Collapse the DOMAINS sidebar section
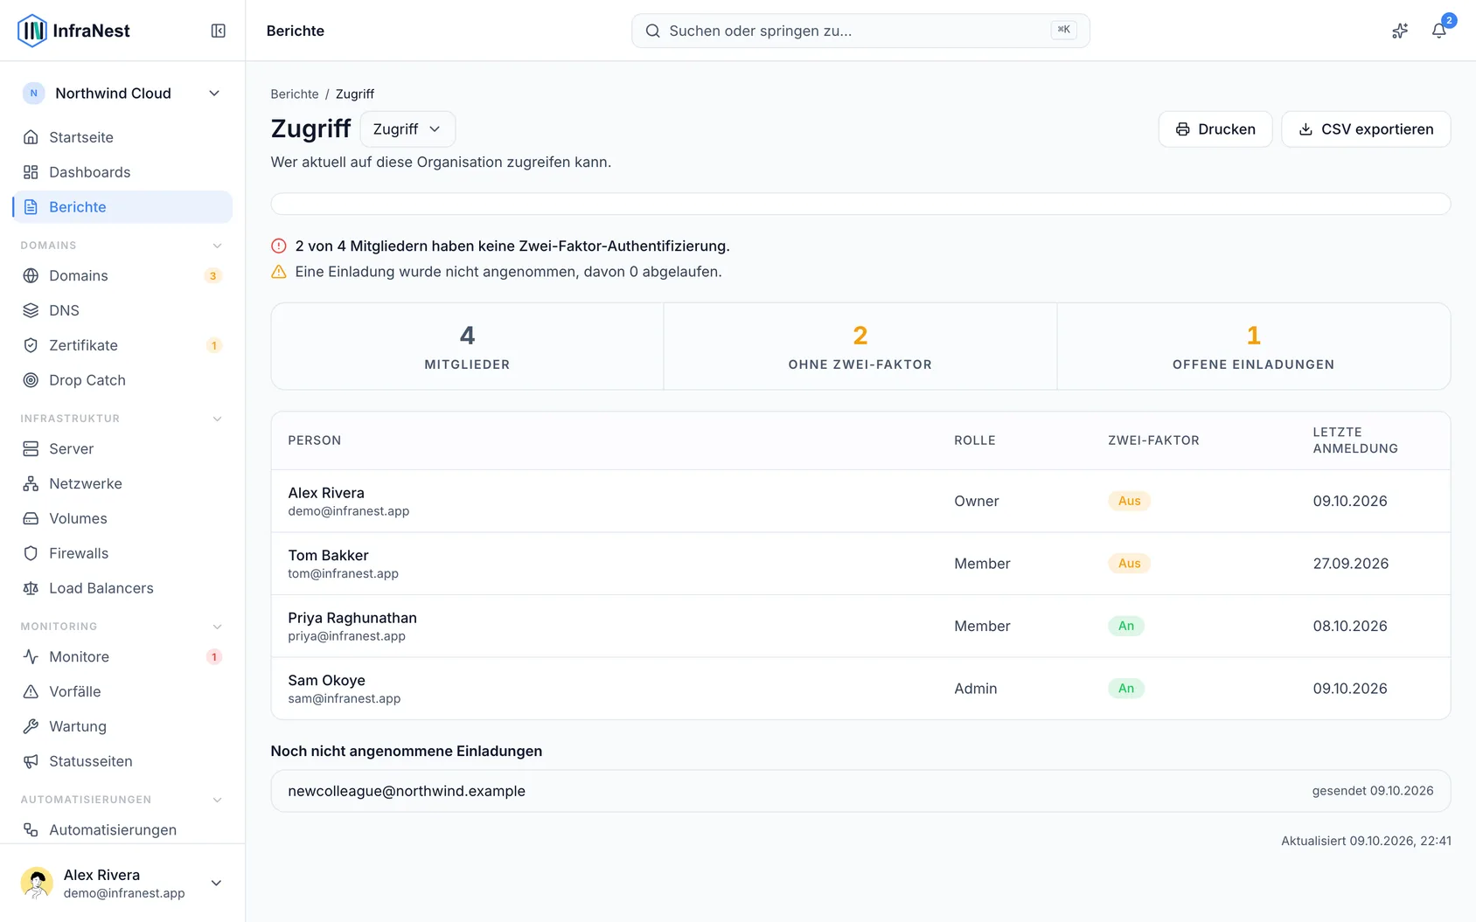Screen dimensions: 1476x922 coord(218,246)
